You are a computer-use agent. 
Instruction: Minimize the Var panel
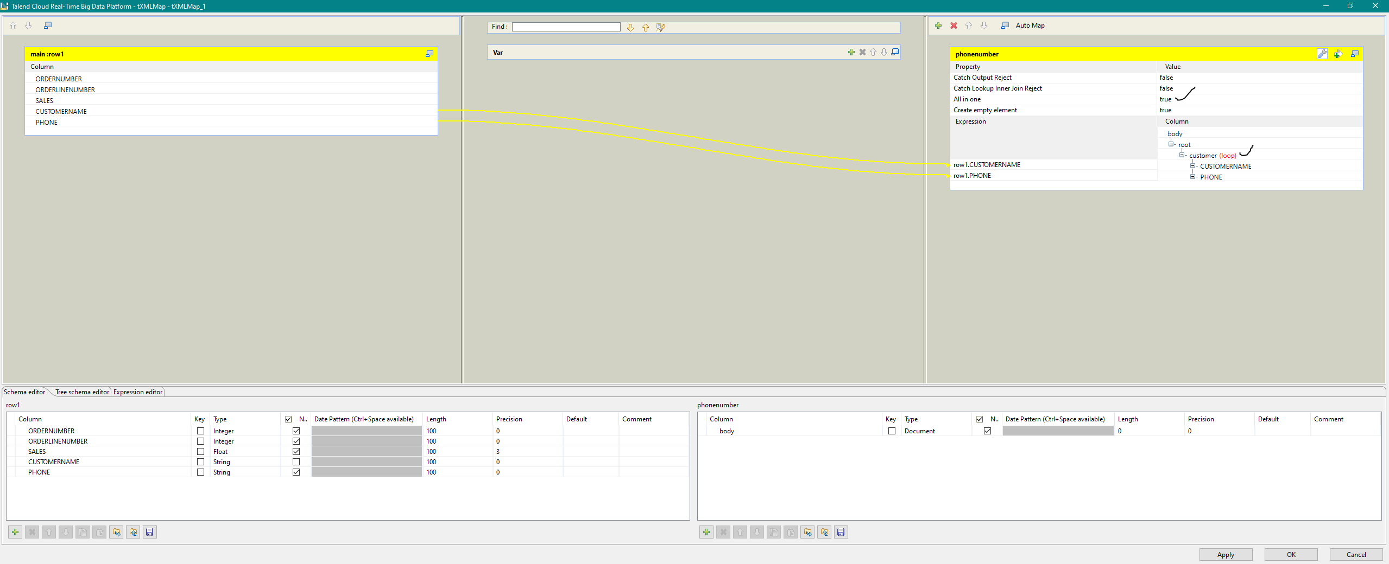895,52
